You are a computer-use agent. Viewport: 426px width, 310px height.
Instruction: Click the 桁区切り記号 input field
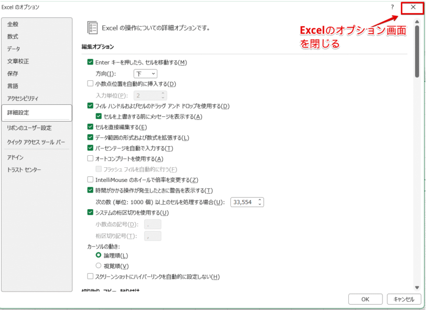coord(153,236)
